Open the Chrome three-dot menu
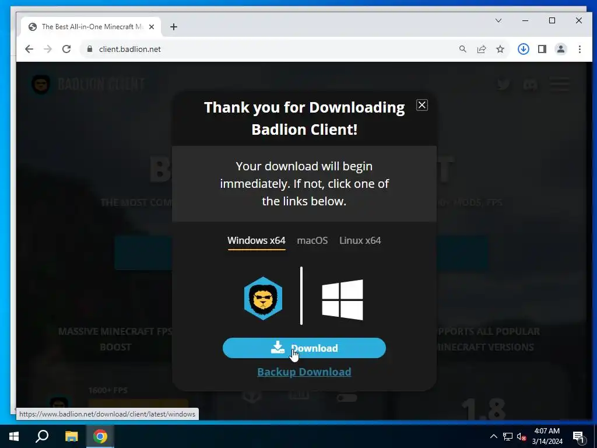This screenshot has height=448, width=597. (x=580, y=49)
